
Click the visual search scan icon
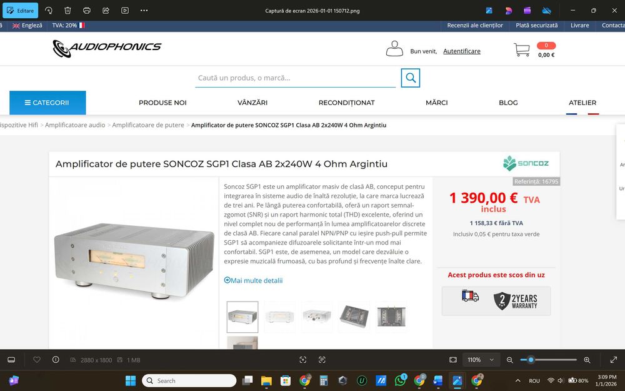pyautogui.click(x=303, y=360)
